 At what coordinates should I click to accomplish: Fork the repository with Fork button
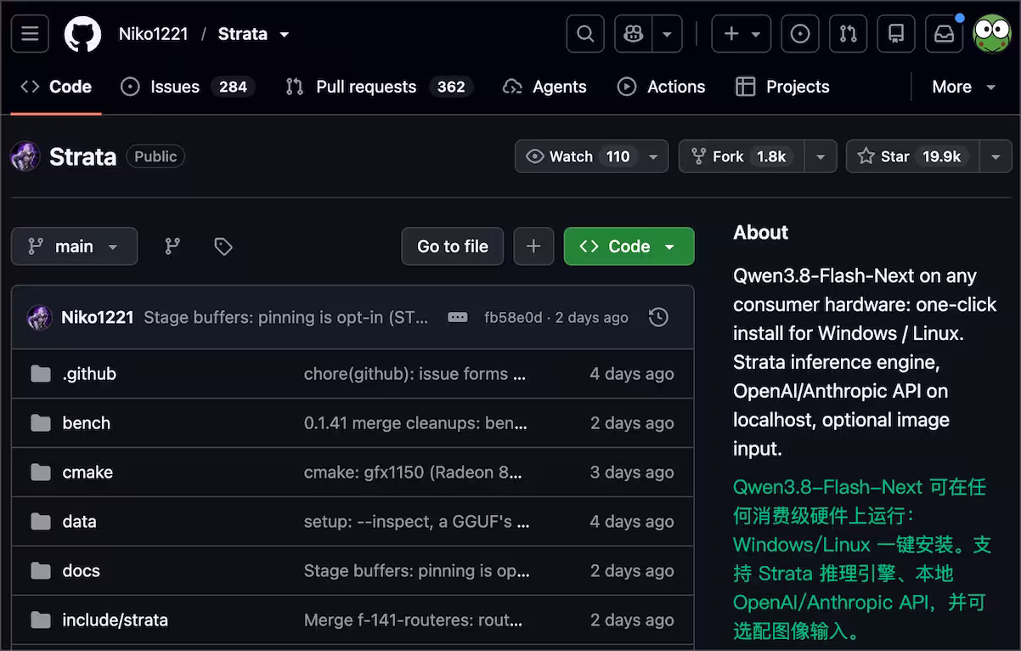[740, 156]
